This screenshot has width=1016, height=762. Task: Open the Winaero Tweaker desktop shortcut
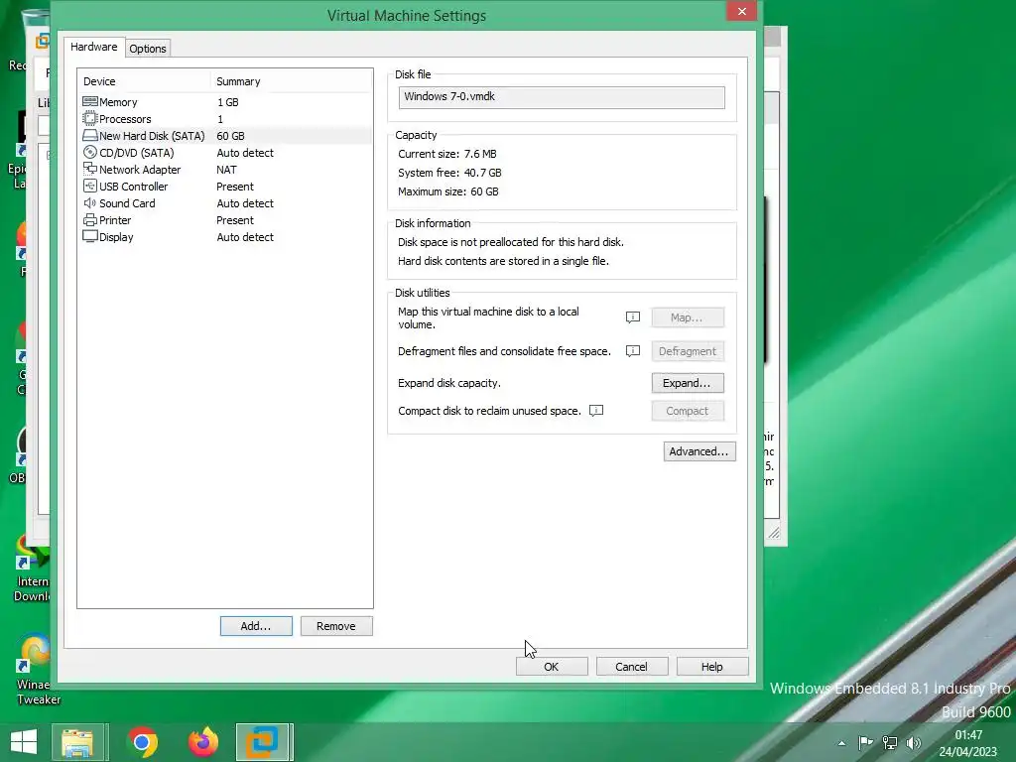37,671
